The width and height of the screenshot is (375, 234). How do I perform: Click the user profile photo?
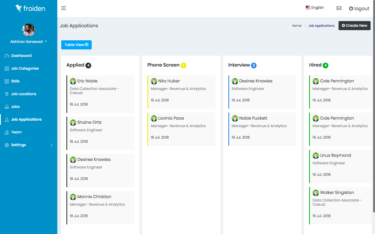29,30
